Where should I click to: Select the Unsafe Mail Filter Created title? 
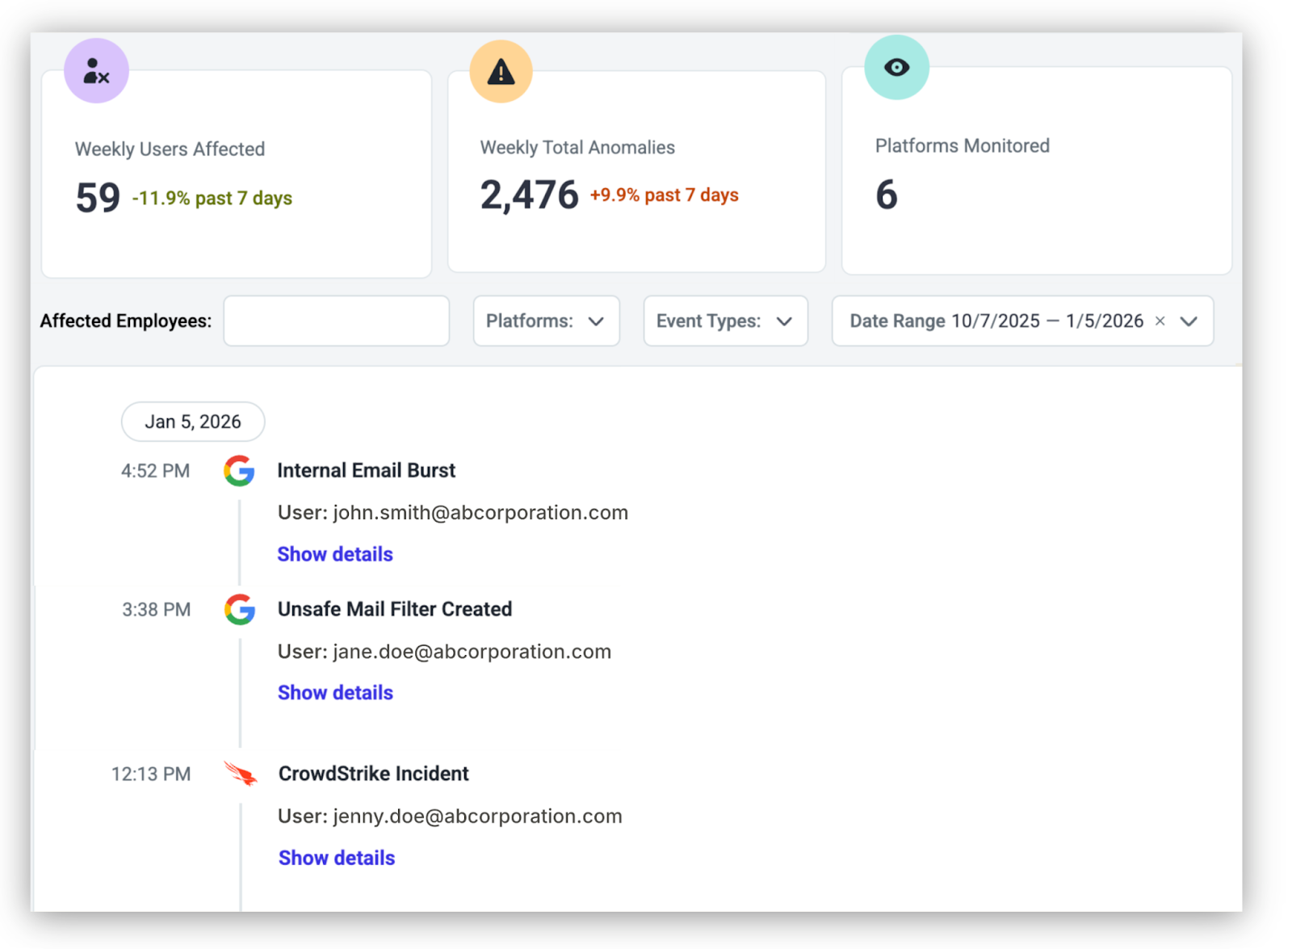395,609
